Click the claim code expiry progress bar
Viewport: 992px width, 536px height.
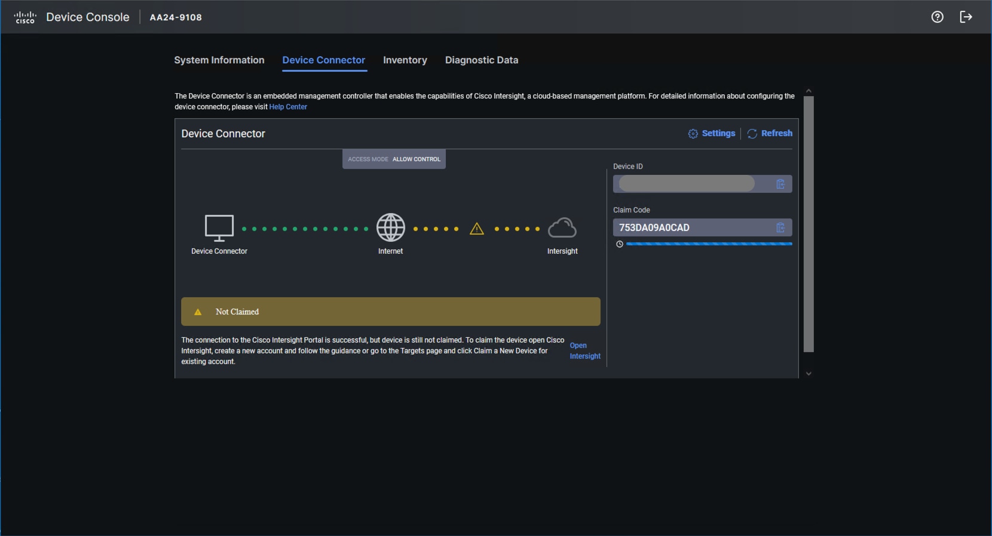pyautogui.click(x=709, y=244)
